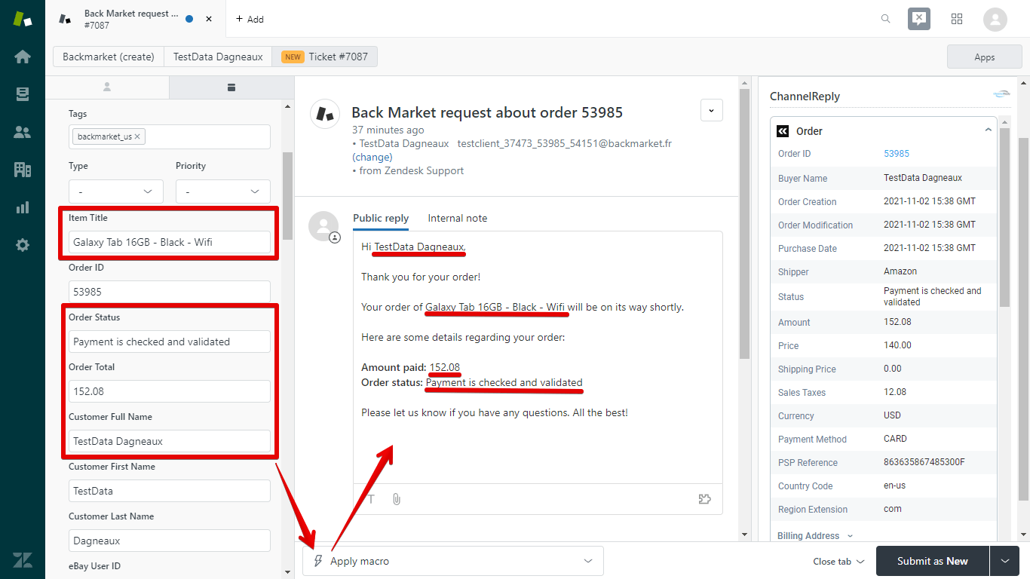1030x579 pixels.
Task: Expand the Priority dropdown
Action: (222, 191)
